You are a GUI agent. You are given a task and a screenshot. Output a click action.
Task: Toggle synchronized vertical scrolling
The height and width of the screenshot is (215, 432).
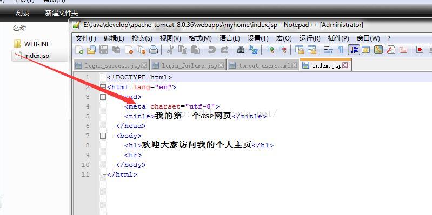click(300, 50)
